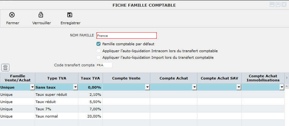
Task: Maximize the Fiche Famille Comptable window
Action: (278, 4)
